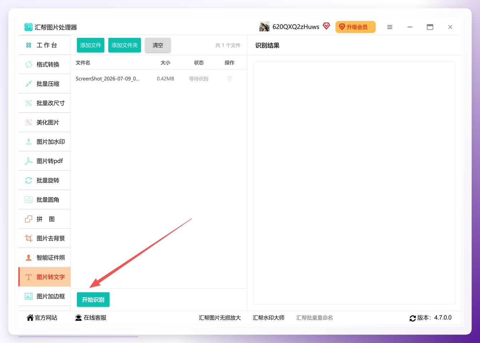Open the 官方网站 link
Image resolution: width=480 pixels, height=343 pixels.
click(42, 318)
